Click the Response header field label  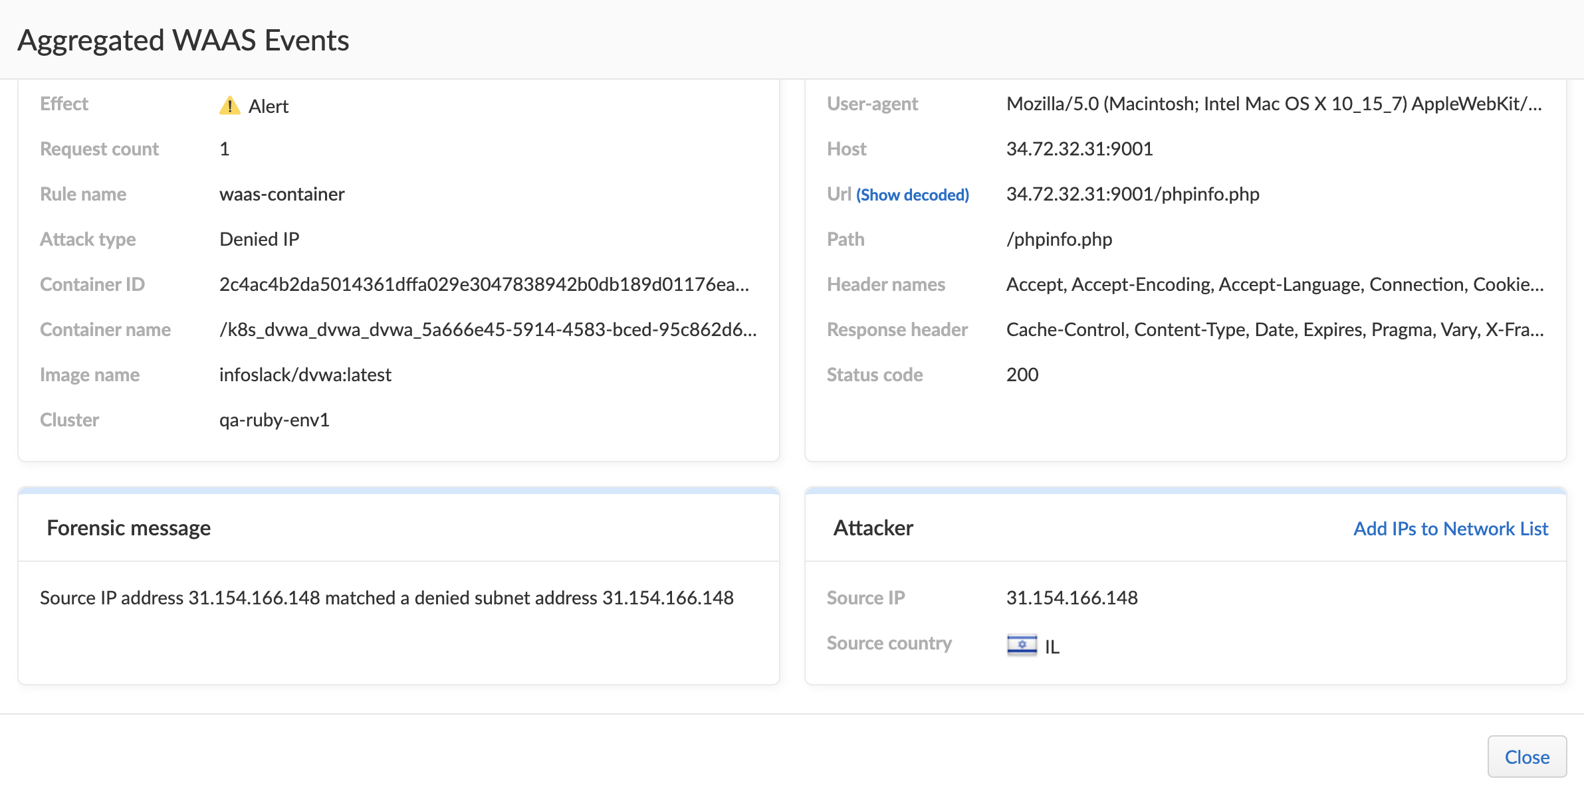pos(897,329)
